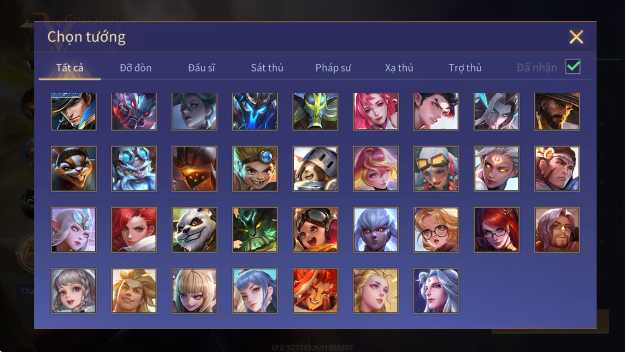Select the panda hero portrait
The image size is (625, 352).
pos(195,230)
